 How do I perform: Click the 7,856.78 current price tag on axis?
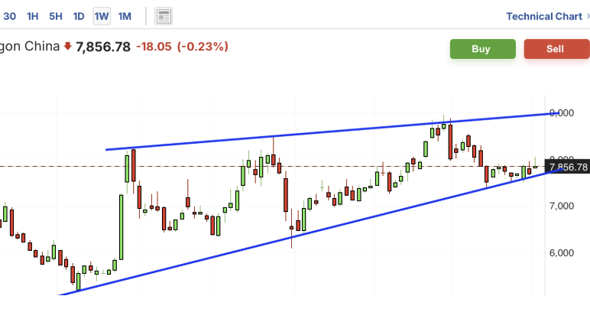tap(567, 167)
